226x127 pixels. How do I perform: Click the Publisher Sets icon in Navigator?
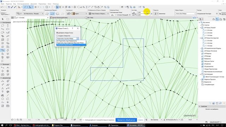[224, 19]
